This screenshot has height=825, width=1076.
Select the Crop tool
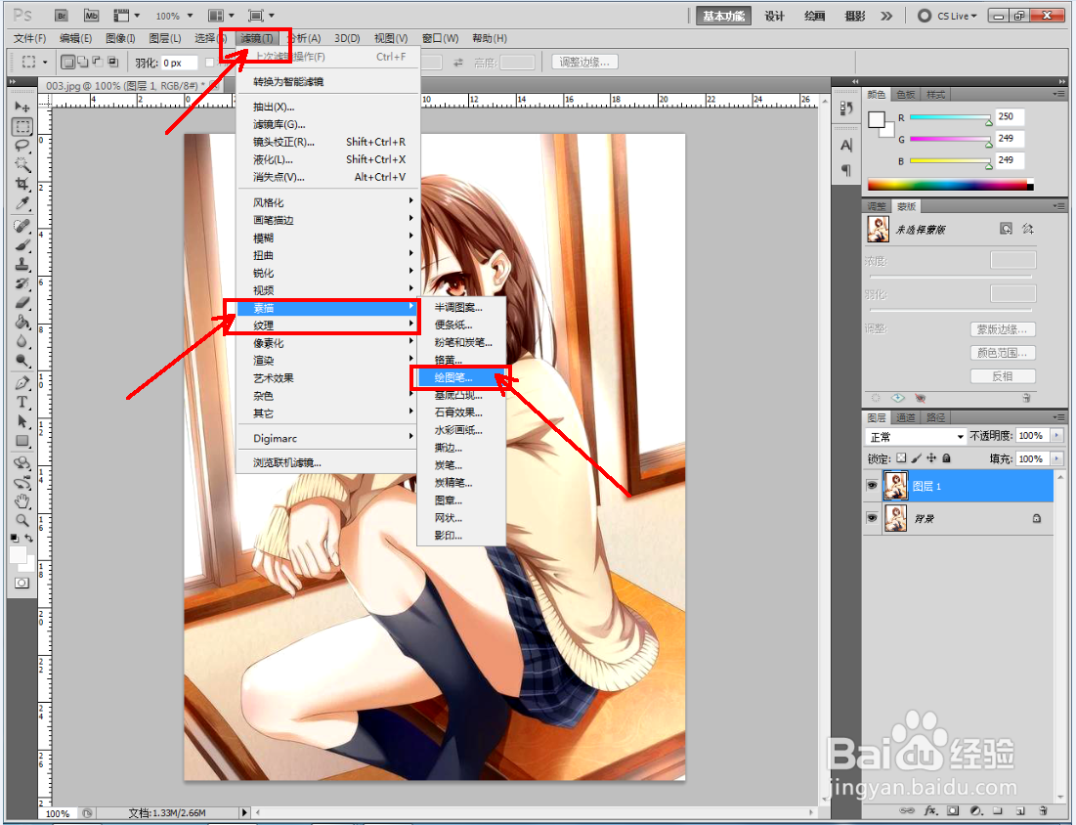pyautogui.click(x=22, y=184)
